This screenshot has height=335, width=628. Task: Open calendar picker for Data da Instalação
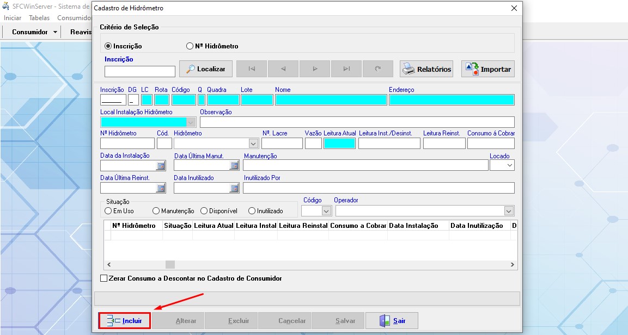point(161,166)
